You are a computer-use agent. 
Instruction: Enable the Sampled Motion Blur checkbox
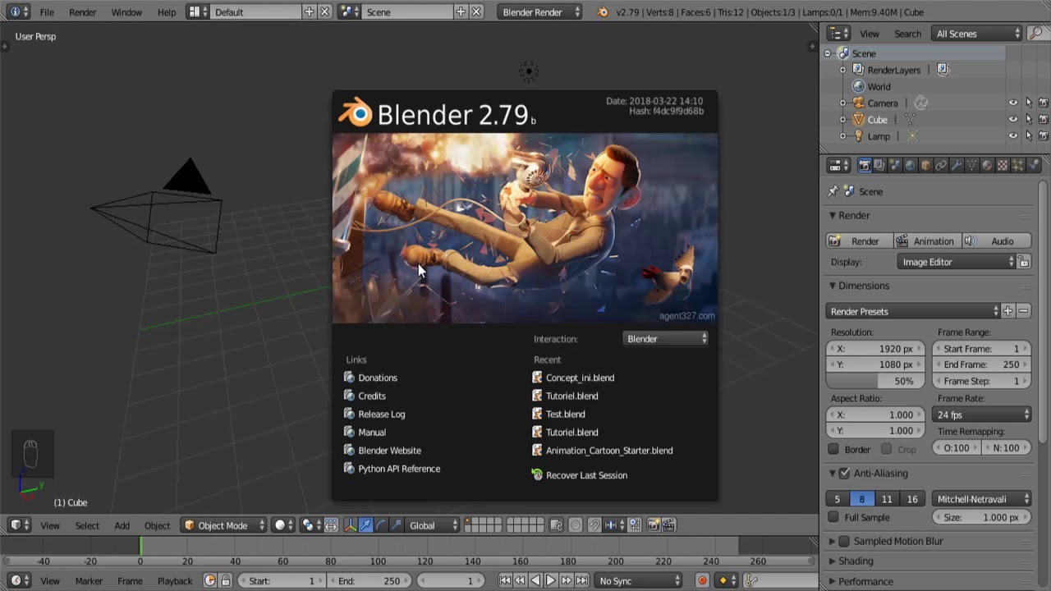point(844,541)
